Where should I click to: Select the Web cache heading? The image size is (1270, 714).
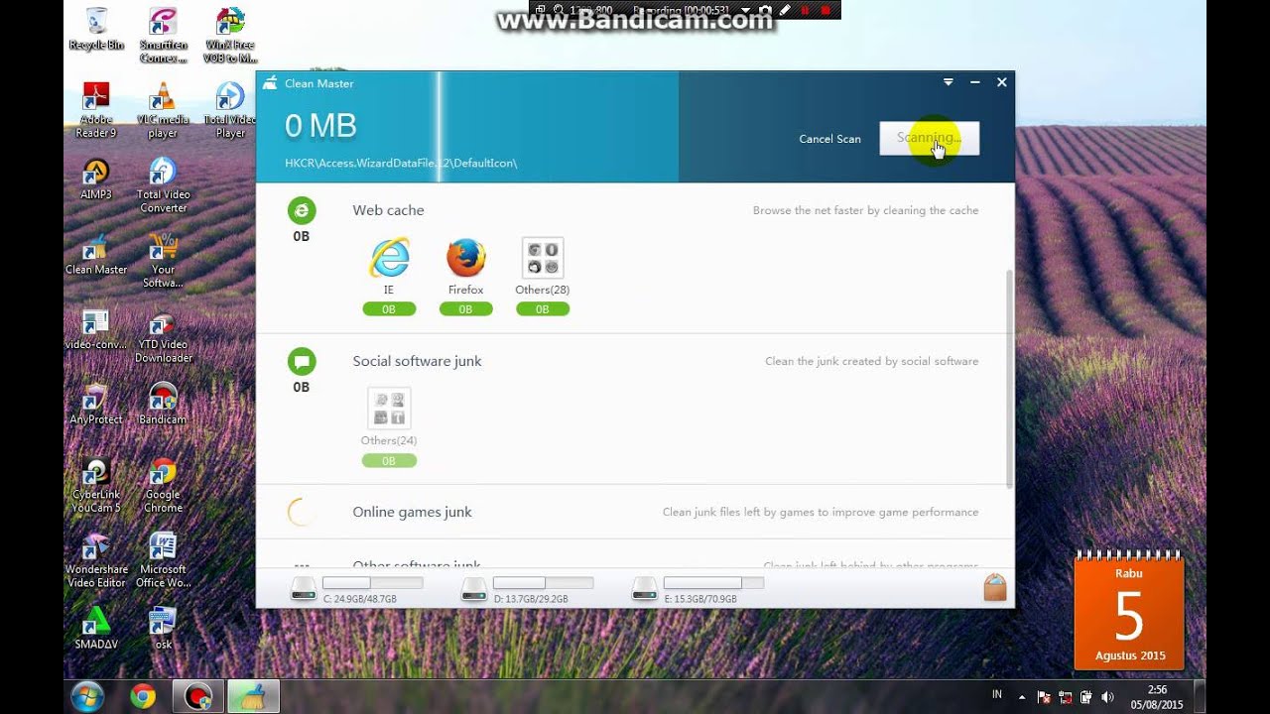click(388, 210)
